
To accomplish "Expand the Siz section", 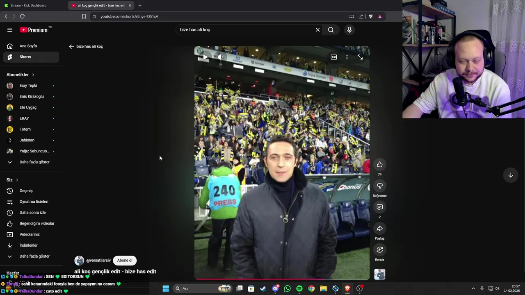I will click(12, 180).
